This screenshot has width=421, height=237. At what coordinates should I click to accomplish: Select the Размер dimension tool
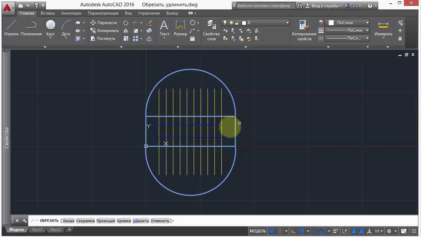coord(181,28)
